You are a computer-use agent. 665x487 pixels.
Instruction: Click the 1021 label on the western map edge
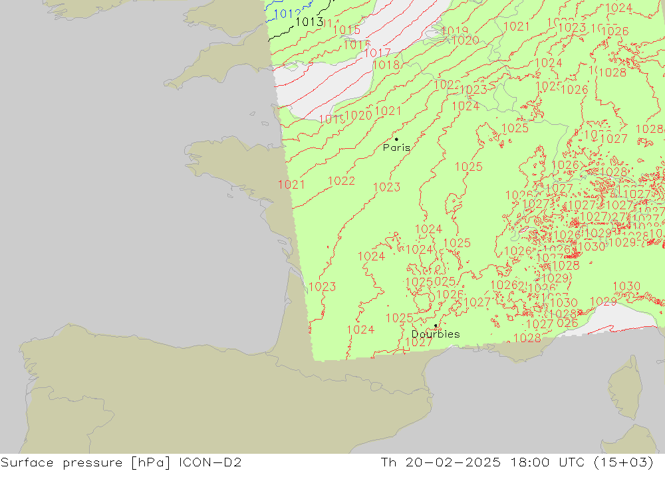point(291,185)
